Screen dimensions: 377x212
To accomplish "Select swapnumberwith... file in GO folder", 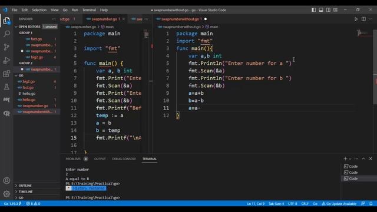I will click(37, 112).
